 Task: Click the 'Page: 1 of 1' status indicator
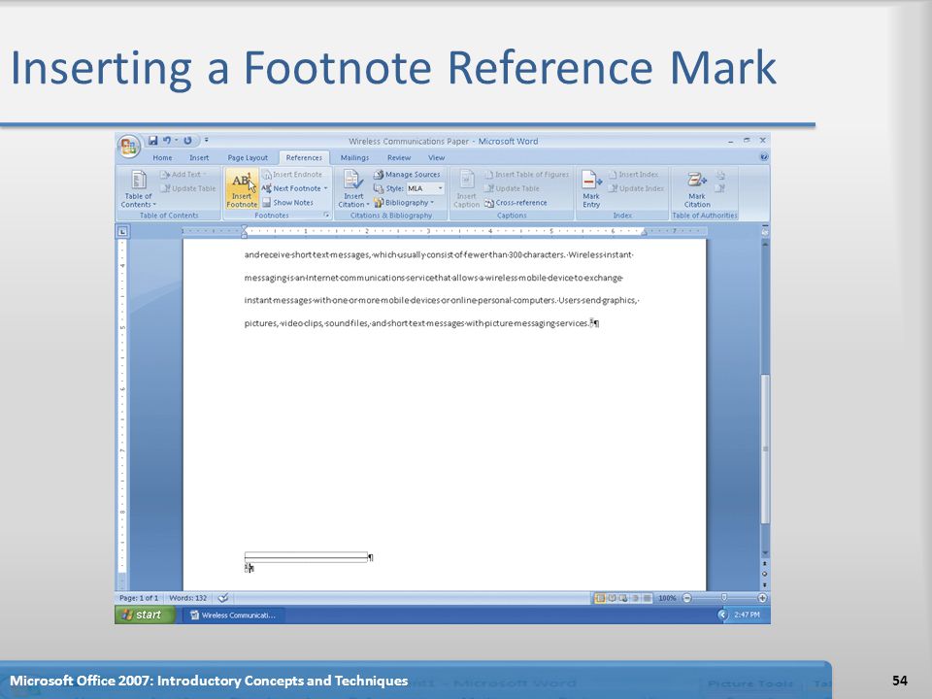click(x=139, y=598)
